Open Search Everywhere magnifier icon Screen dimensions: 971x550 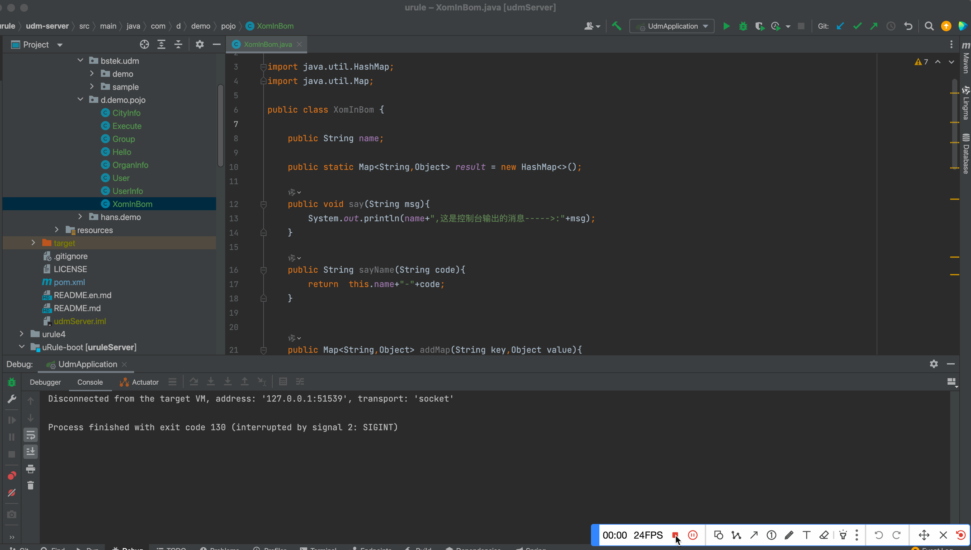pos(929,26)
